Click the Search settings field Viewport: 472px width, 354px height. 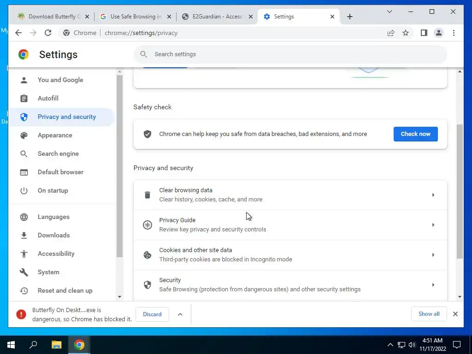pyautogui.click(x=290, y=54)
